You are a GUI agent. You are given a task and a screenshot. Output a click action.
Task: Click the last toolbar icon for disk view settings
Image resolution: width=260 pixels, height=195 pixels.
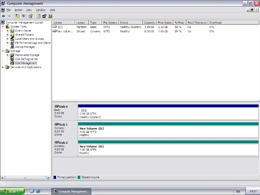(50, 16)
